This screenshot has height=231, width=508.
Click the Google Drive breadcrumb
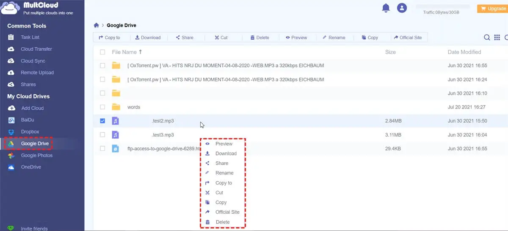tap(121, 25)
